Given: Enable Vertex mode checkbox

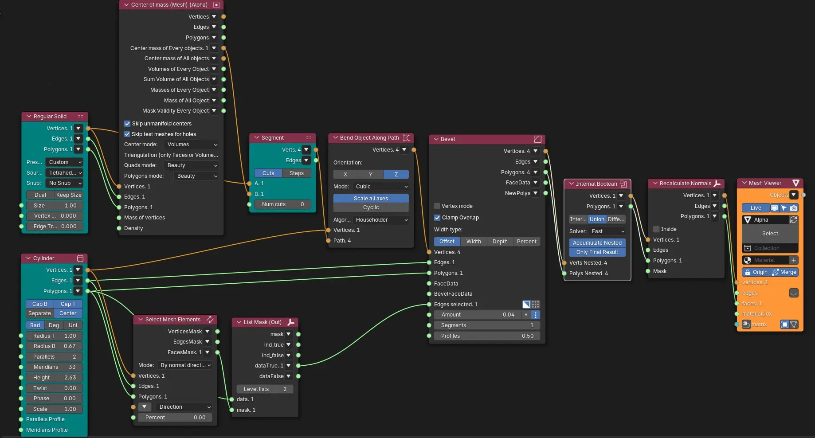Looking at the screenshot, I should 437,206.
